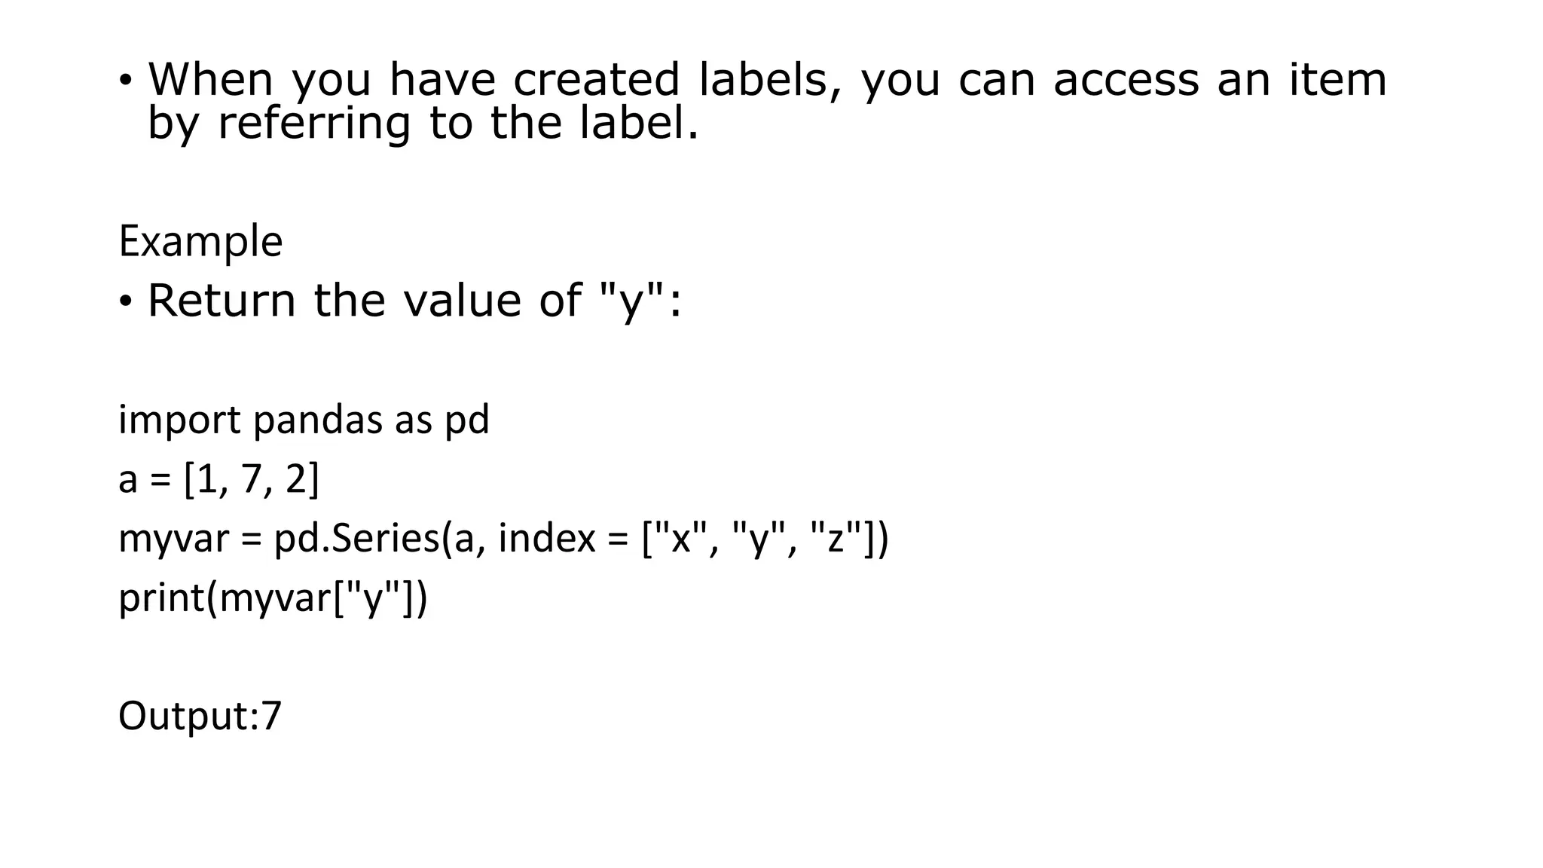Image resolution: width=1543 pixels, height=868 pixels.
Task: Click the heading word "Example"
Action: pos(200,243)
